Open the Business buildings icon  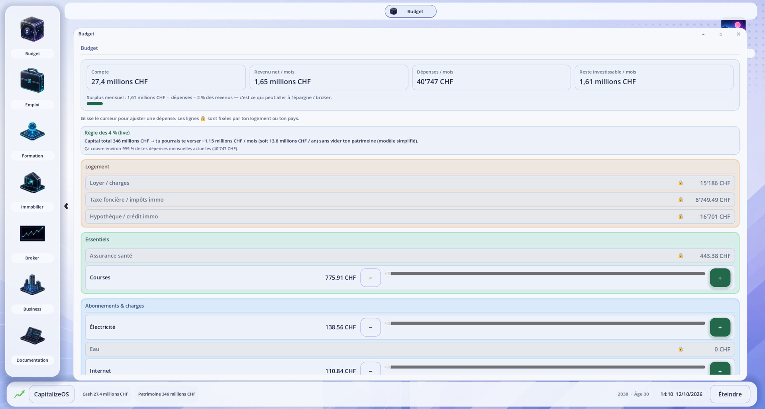click(32, 284)
